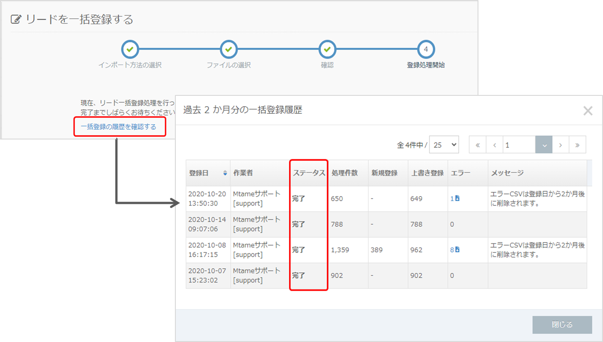Click the 389 new registration cell

tap(388, 250)
